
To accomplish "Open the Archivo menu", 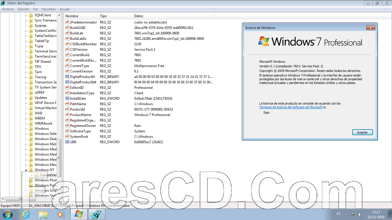I will [8, 9].
